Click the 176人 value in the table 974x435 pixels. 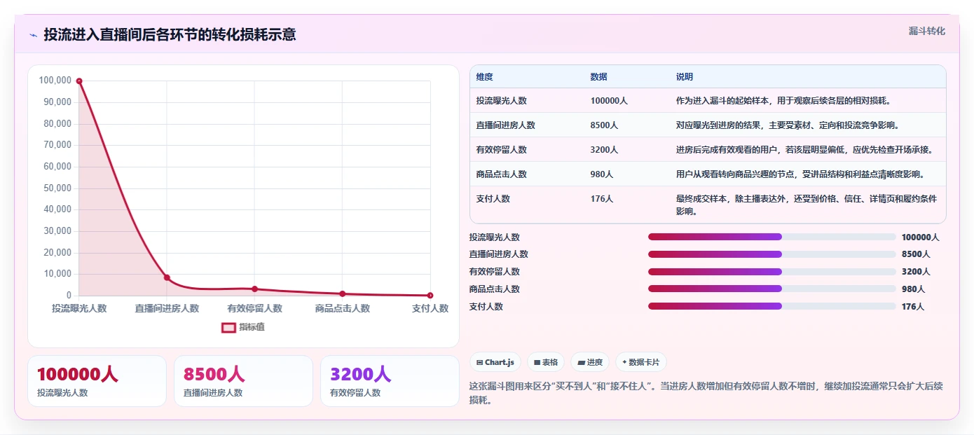click(x=602, y=199)
